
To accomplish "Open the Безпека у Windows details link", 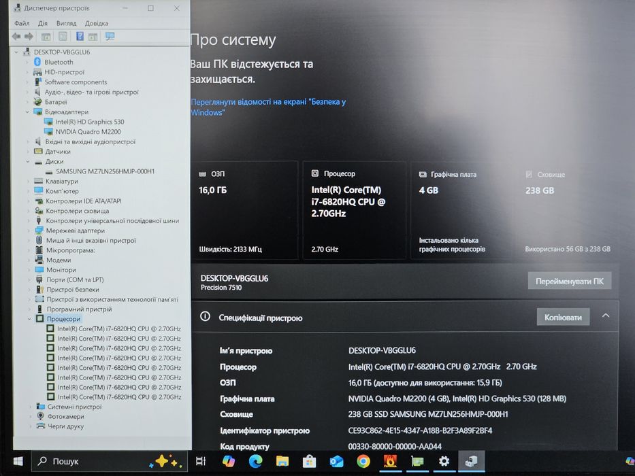I will pyautogui.click(x=268, y=107).
